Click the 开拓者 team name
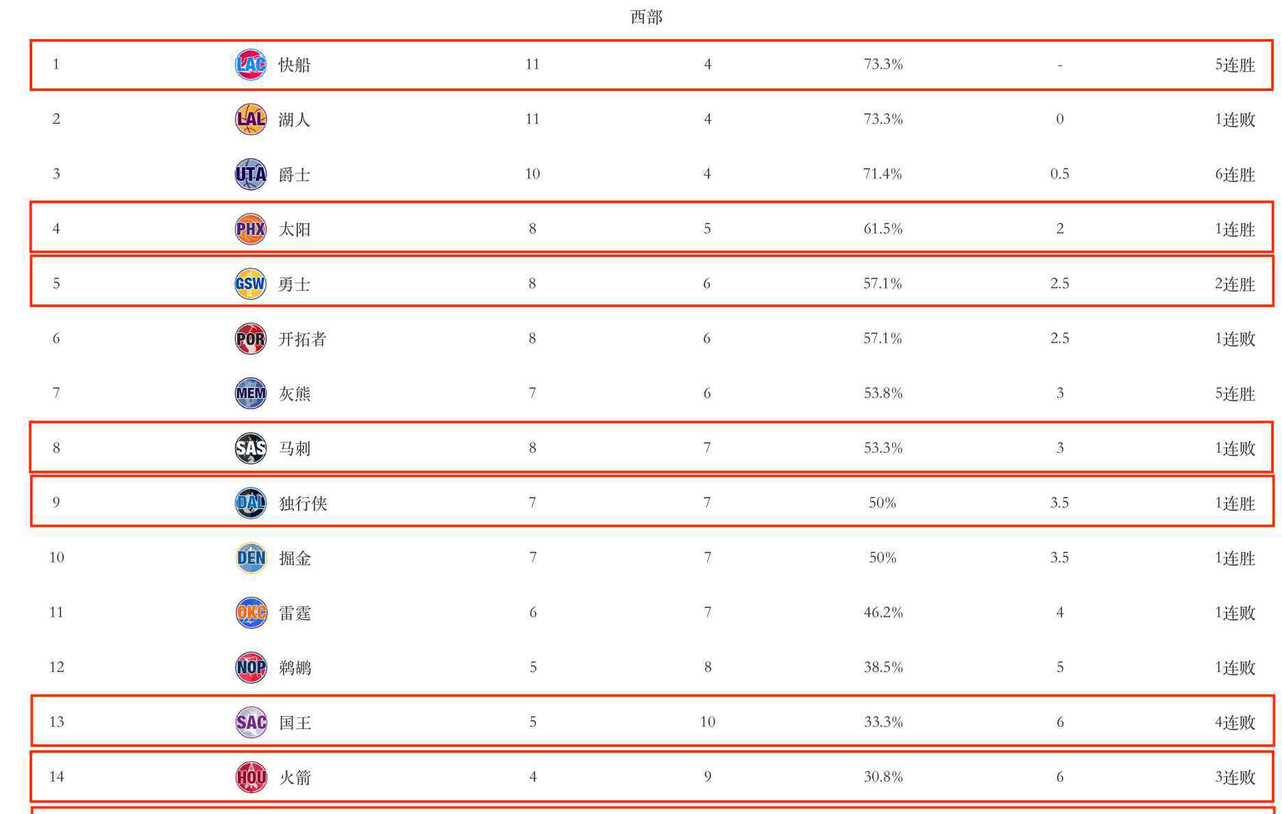The width and height of the screenshot is (1282, 814). (x=302, y=339)
